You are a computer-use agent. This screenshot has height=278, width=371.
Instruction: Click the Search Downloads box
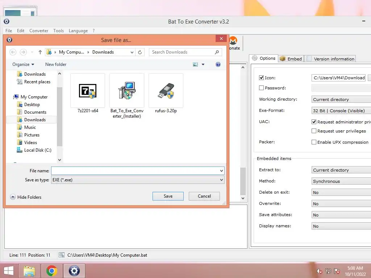pyautogui.click(x=185, y=52)
